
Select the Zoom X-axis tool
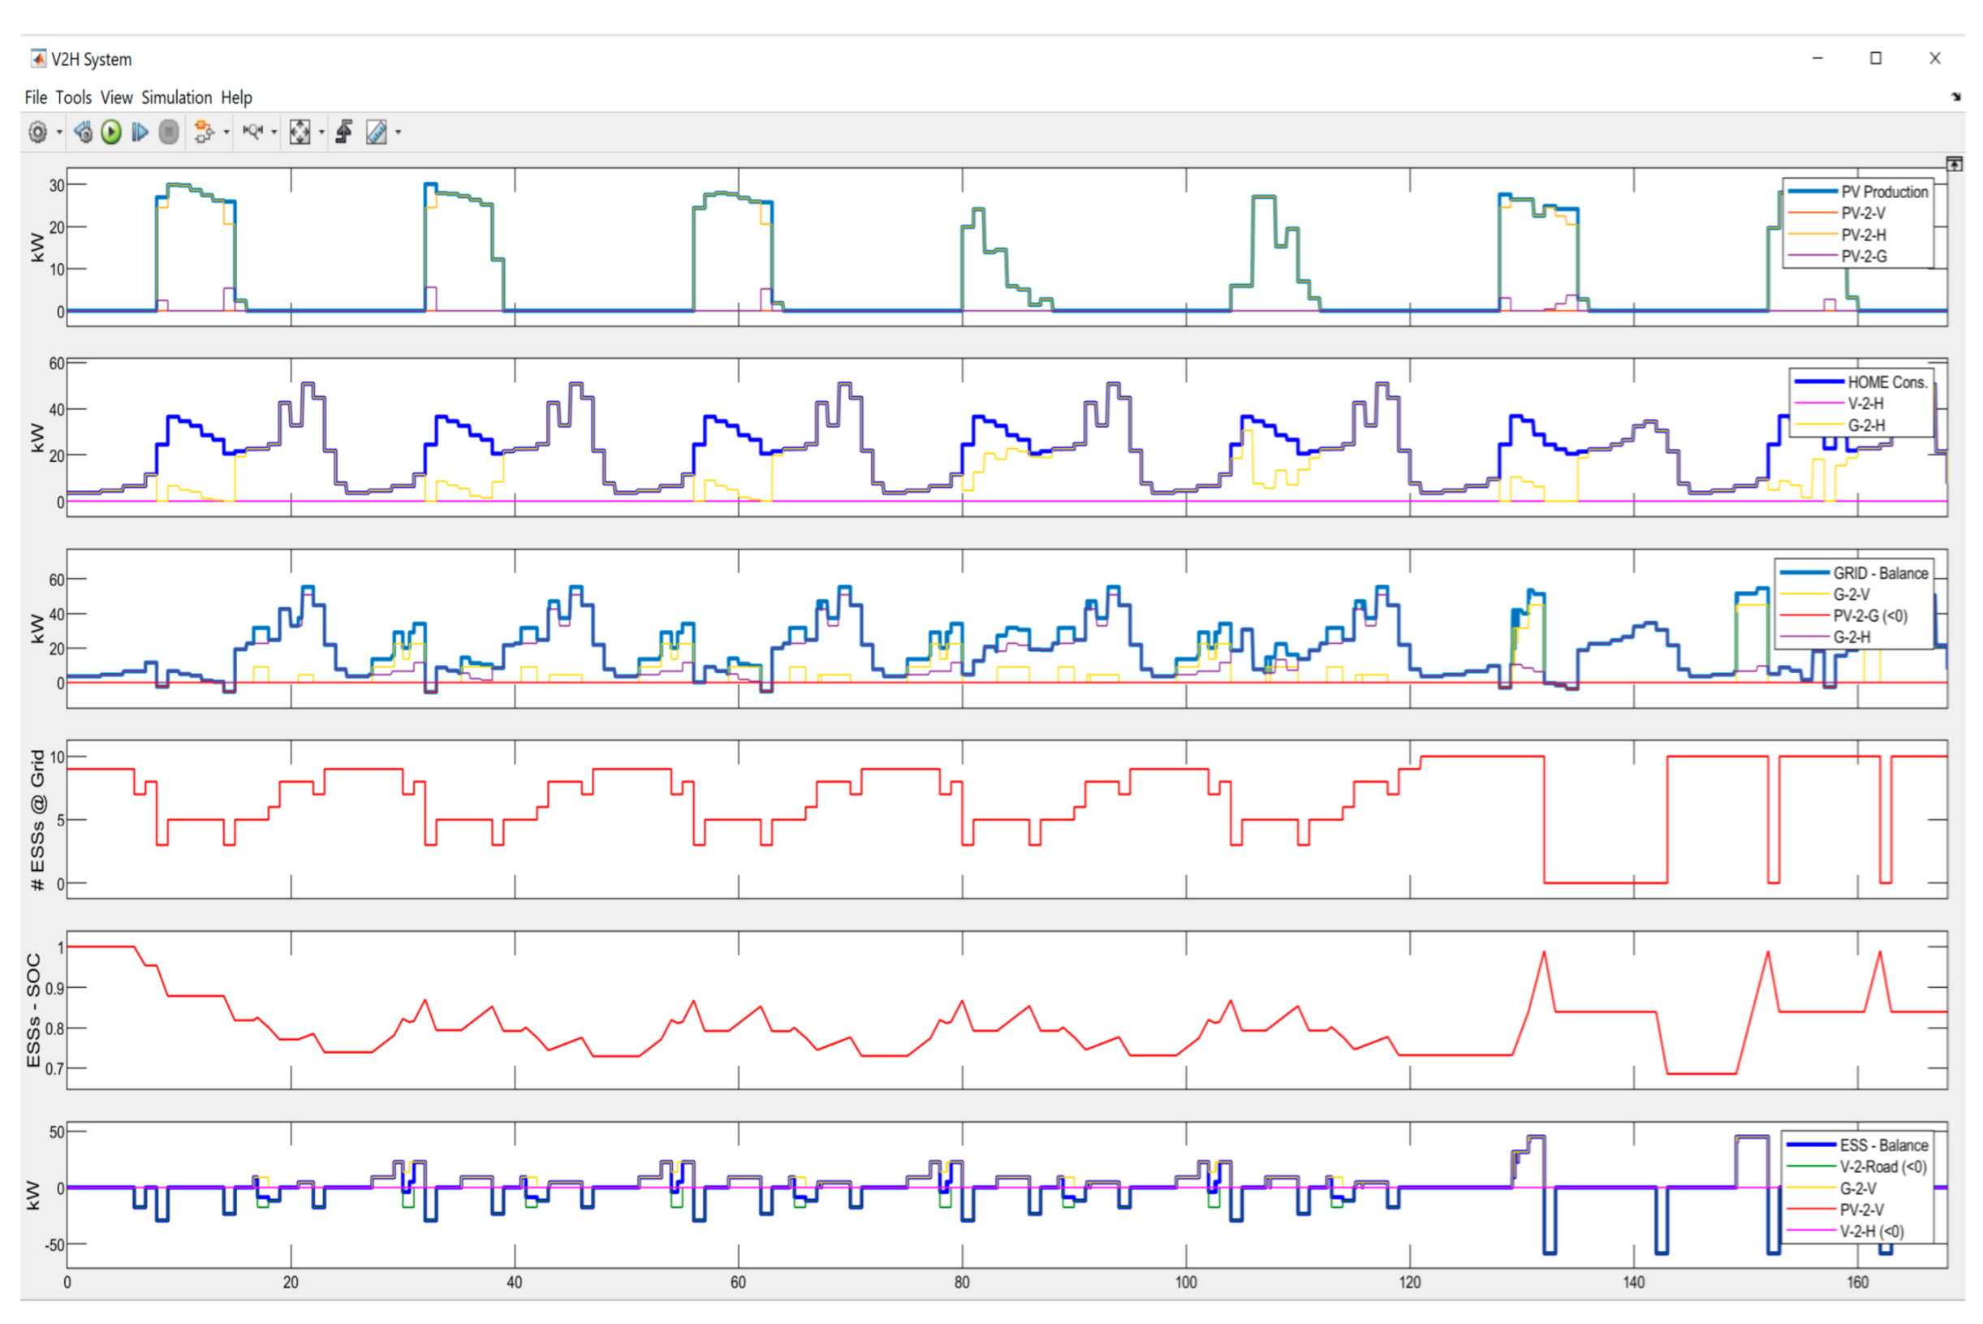tap(253, 132)
